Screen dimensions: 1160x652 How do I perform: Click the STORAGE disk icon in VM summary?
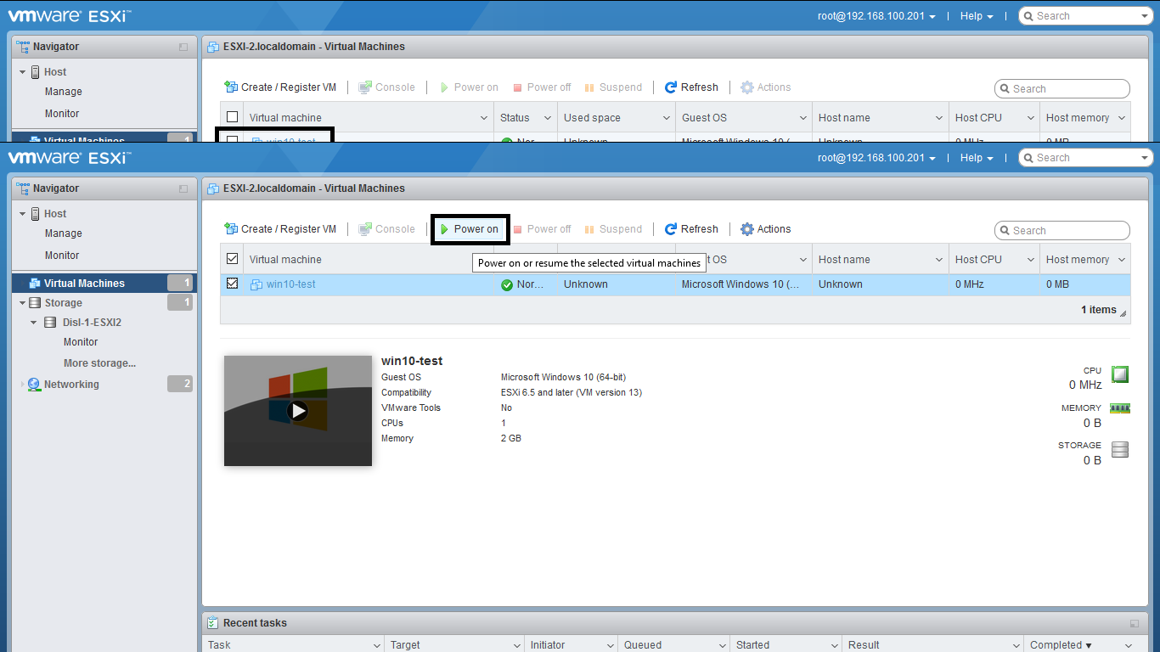pyautogui.click(x=1120, y=450)
